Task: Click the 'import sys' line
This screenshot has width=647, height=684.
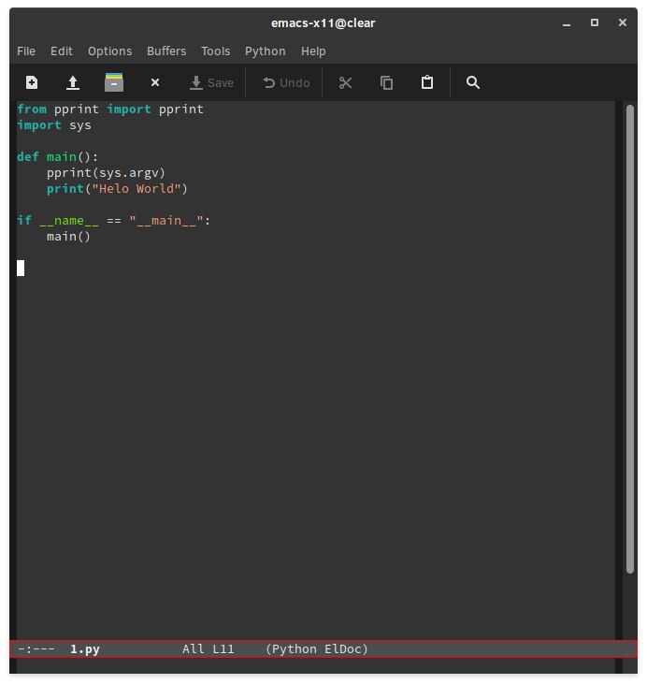Action: (x=54, y=125)
